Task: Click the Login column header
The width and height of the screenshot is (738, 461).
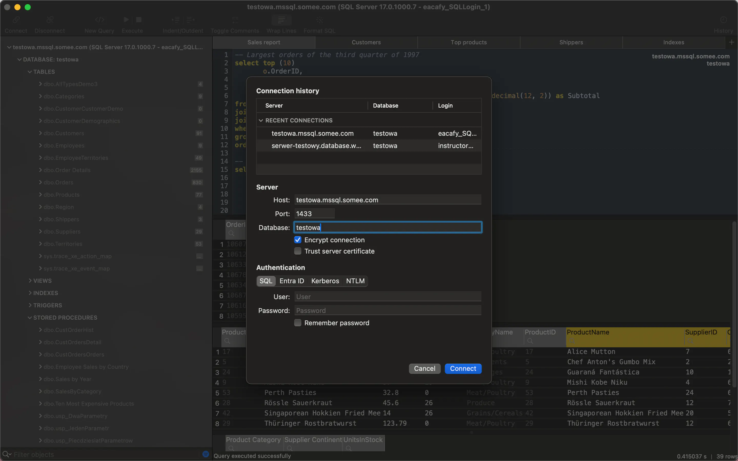Action: 457,106
